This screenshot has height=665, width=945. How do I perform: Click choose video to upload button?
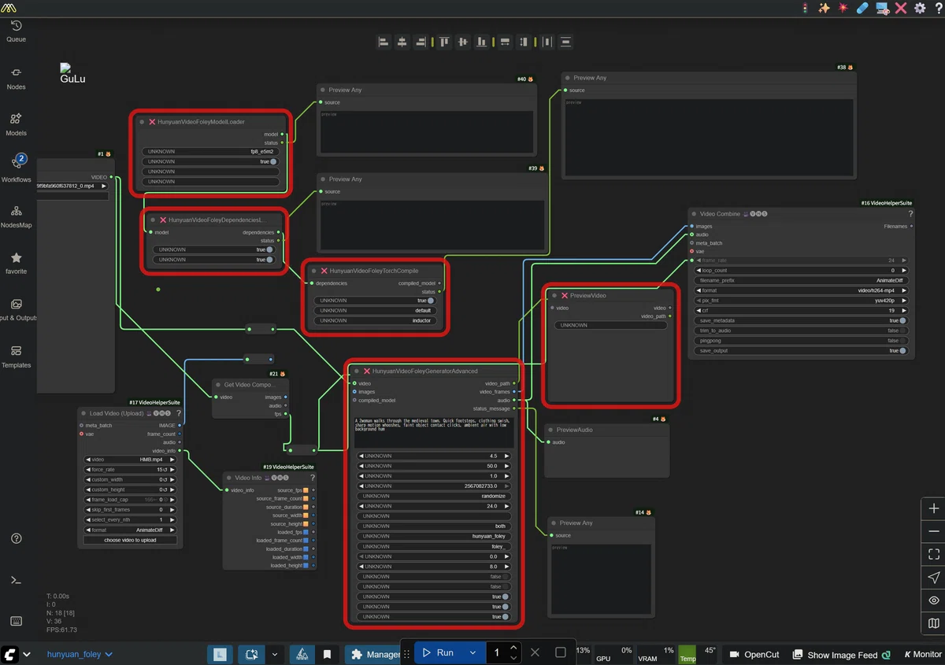click(x=130, y=541)
